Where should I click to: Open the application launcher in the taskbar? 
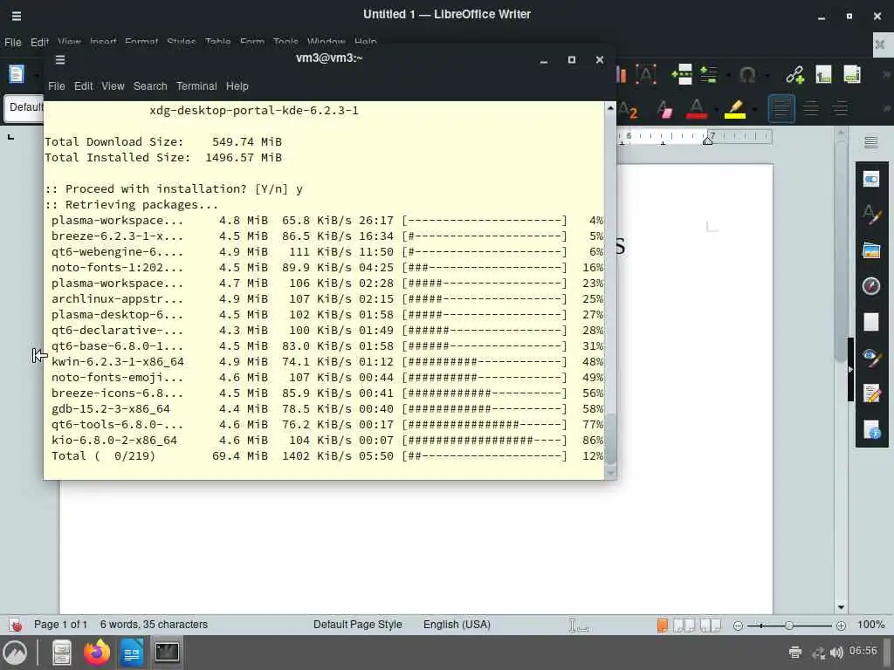(16, 653)
